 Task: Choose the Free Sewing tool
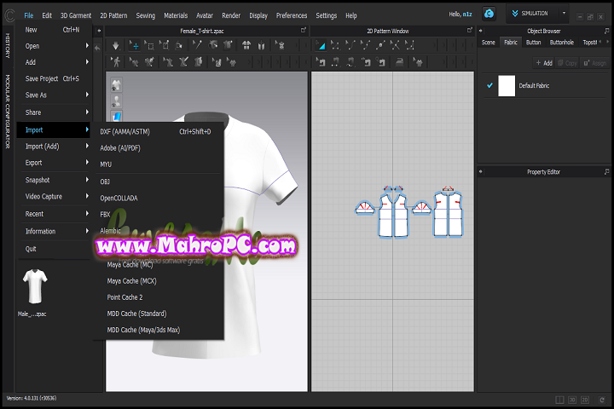[x=350, y=62]
